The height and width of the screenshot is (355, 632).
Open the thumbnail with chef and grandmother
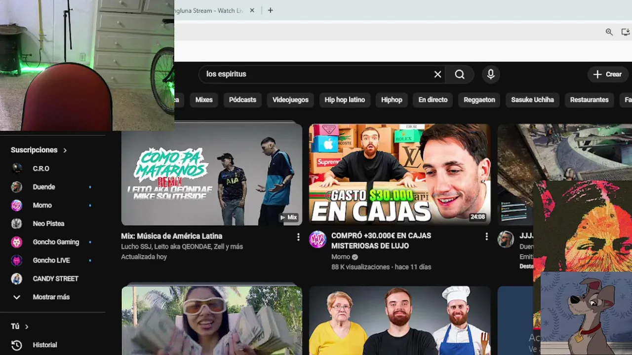[399, 321]
